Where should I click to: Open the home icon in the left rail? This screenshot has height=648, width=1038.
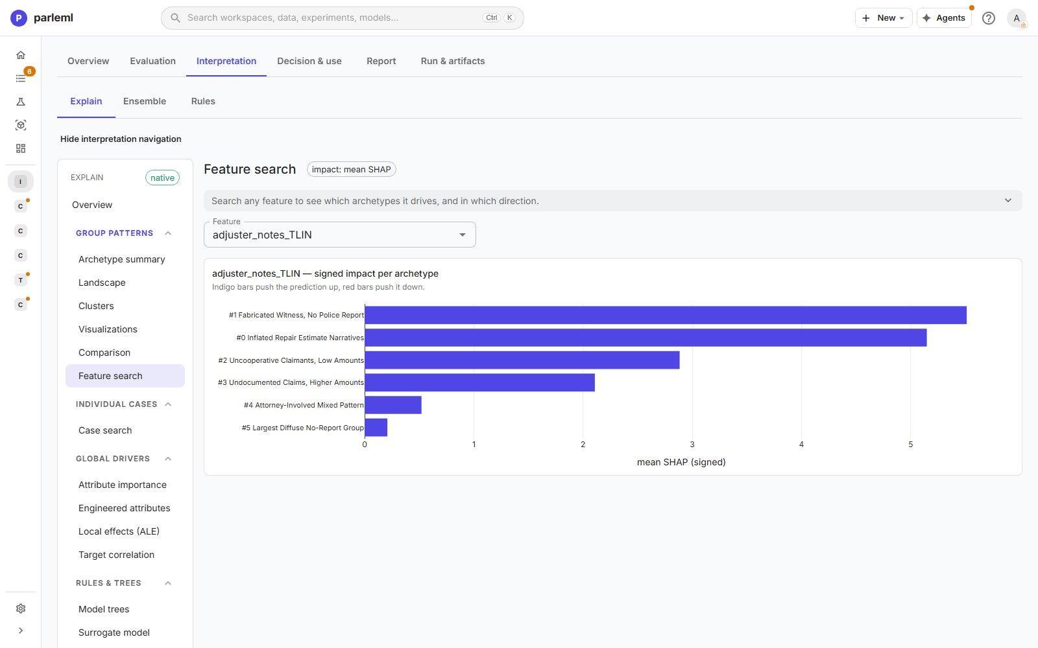(21, 55)
